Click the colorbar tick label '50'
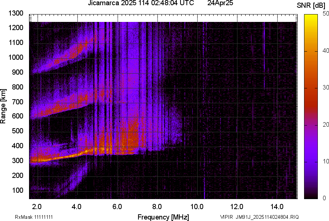The width and height of the screenshot is (329, 221). coord(326,14)
